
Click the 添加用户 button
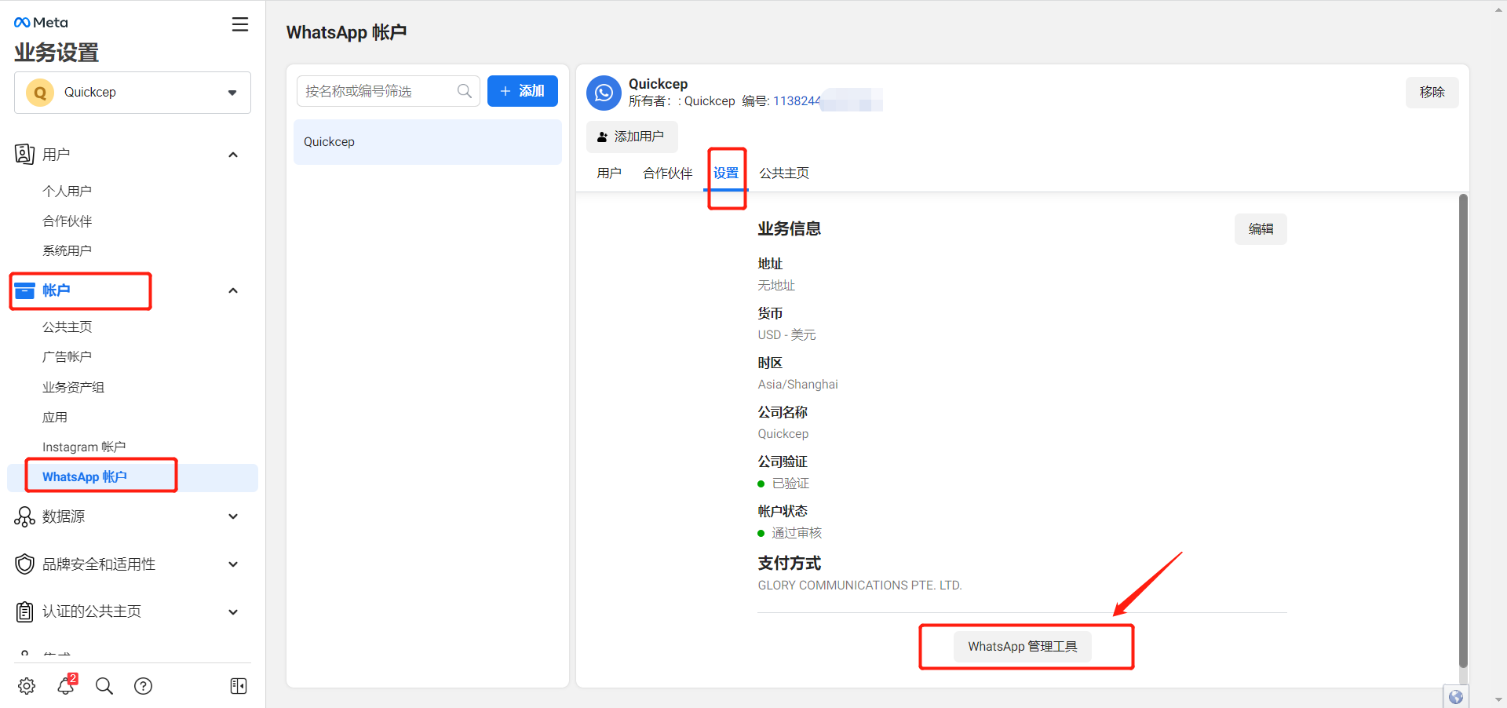(632, 137)
